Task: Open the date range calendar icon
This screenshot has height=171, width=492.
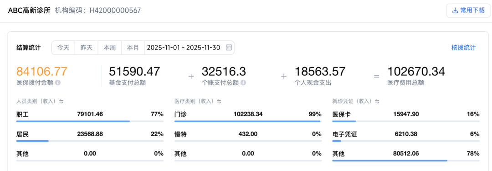Action: tap(229, 48)
